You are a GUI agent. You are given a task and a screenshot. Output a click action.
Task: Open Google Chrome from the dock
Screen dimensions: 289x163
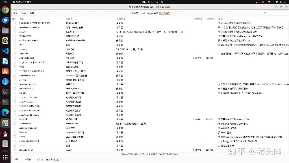pos(5,10)
